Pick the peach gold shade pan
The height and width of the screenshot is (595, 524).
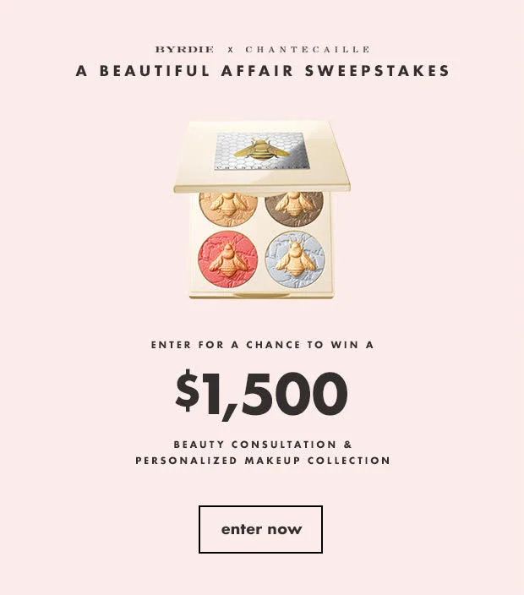[x=228, y=210]
